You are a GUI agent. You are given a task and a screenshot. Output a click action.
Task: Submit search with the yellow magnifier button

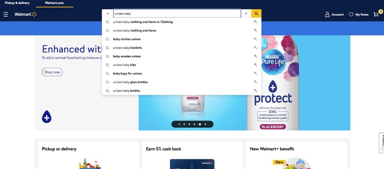pyautogui.click(x=256, y=14)
